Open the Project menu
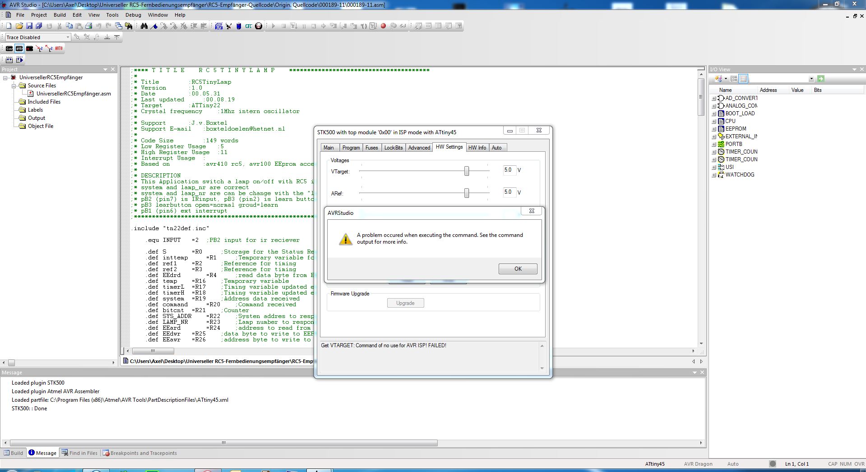The height and width of the screenshot is (472, 866). click(x=39, y=15)
